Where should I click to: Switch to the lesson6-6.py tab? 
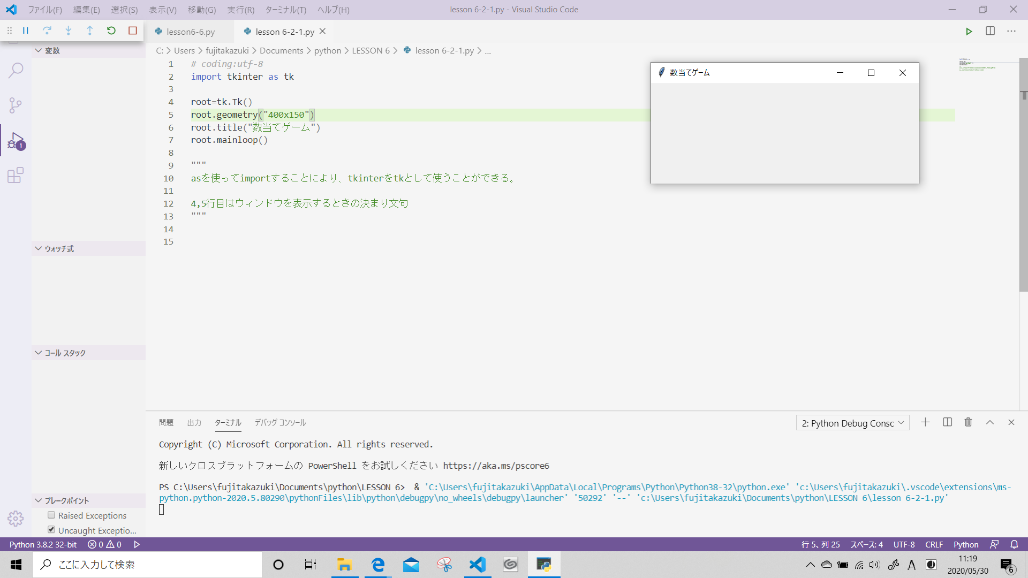tap(190, 32)
